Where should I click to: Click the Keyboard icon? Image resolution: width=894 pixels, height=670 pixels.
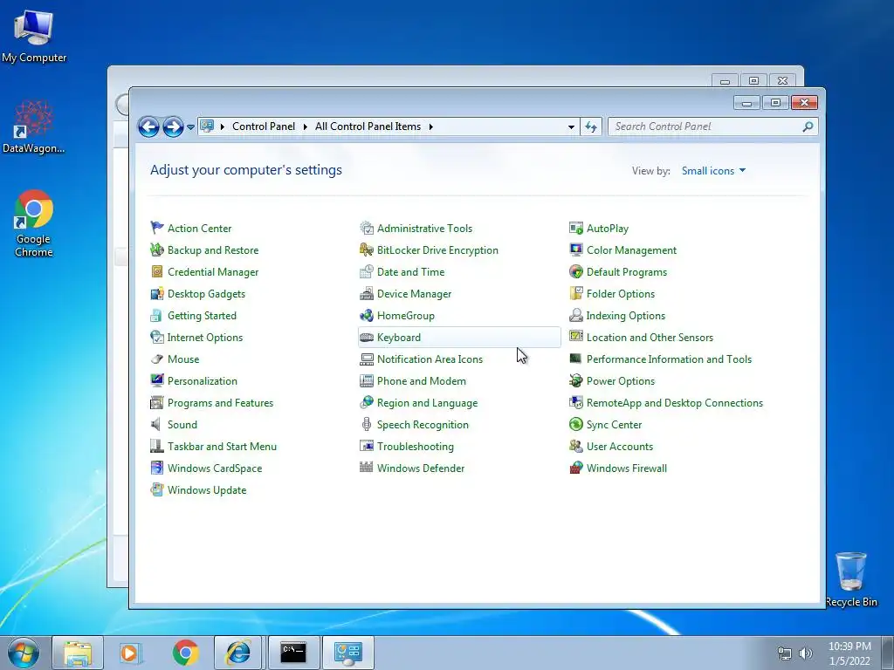click(x=367, y=338)
